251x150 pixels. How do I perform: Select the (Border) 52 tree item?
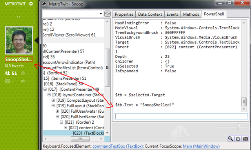pos(55,73)
